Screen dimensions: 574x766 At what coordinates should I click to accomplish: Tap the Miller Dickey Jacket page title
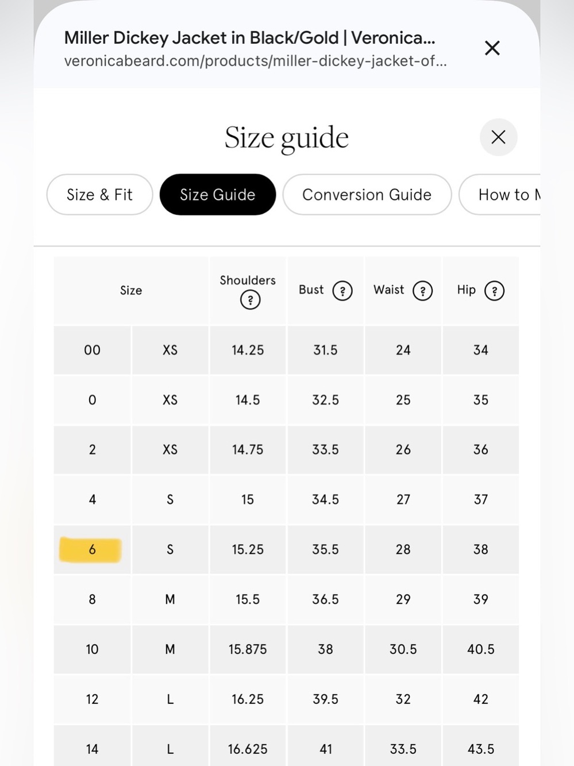[x=249, y=38]
